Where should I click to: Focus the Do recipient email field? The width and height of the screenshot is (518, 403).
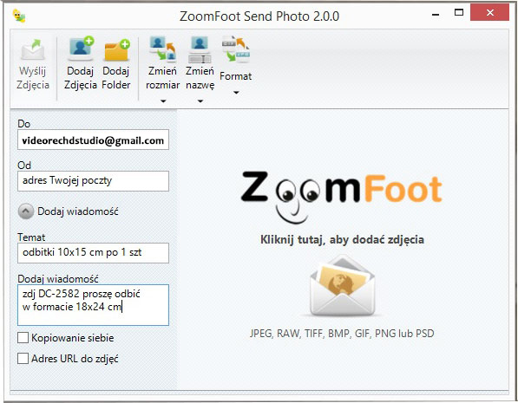point(93,140)
